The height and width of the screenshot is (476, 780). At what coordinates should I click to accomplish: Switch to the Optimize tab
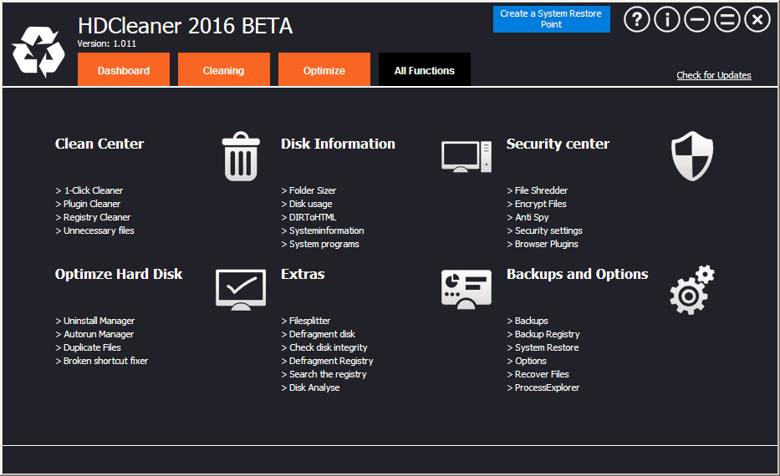point(324,69)
